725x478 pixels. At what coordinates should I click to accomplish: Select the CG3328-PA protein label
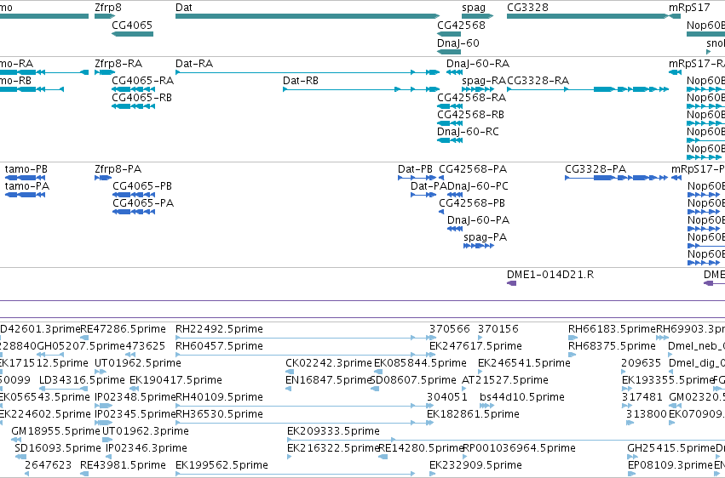coord(596,169)
